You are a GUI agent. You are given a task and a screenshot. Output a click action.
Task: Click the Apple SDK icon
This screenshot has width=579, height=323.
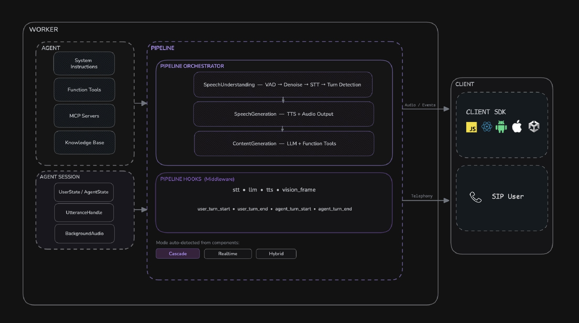(517, 126)
